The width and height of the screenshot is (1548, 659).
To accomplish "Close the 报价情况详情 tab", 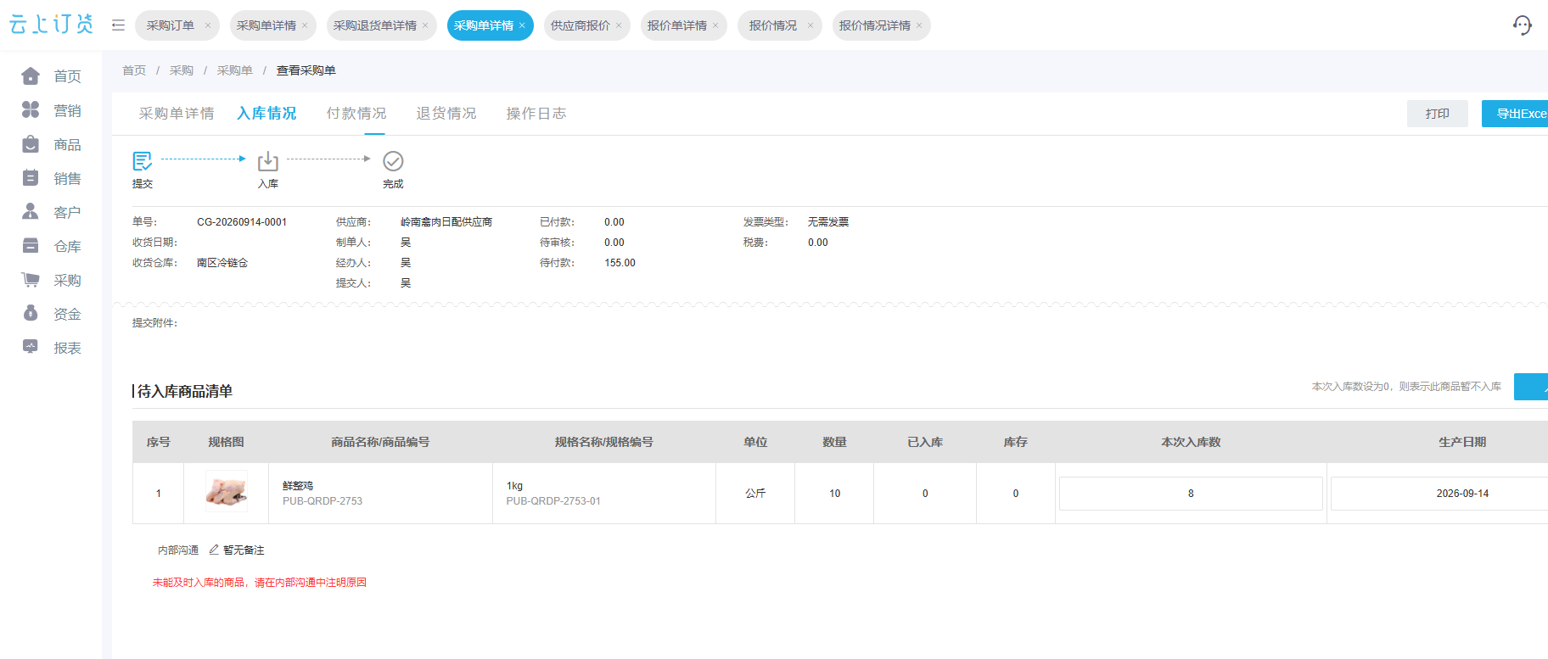I will pyautogui.click(x=919, y=25).
